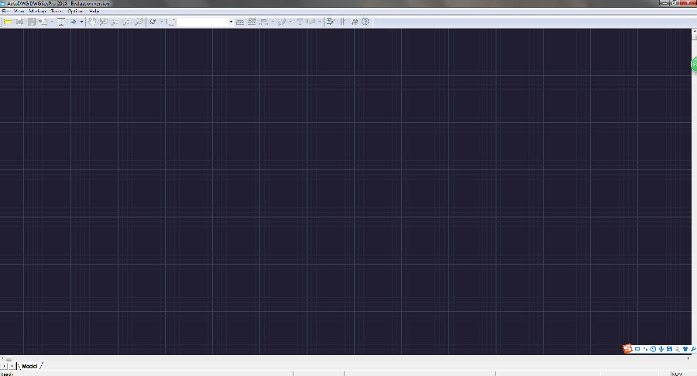Switch to the Model layout tab
This screenshot has height=376, width=697.
pyautogui.click(x=29, y=366)
